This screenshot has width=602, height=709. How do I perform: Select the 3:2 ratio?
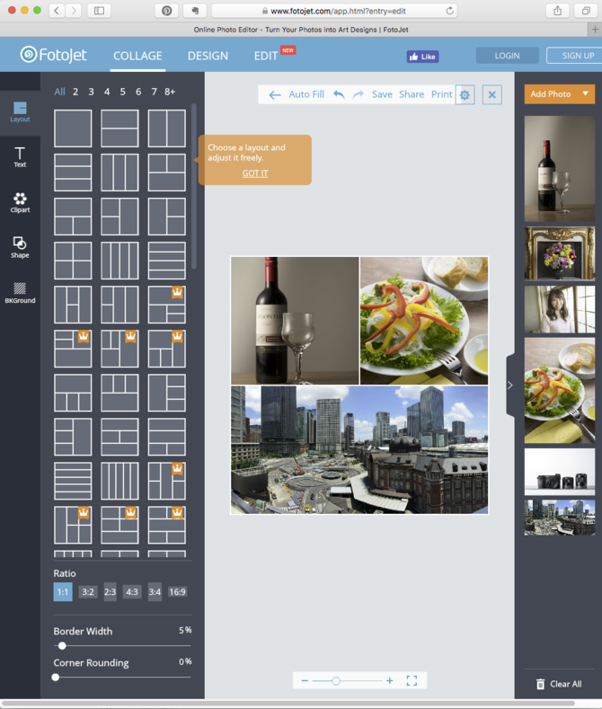pyautogui.click(x=88, y=592)
